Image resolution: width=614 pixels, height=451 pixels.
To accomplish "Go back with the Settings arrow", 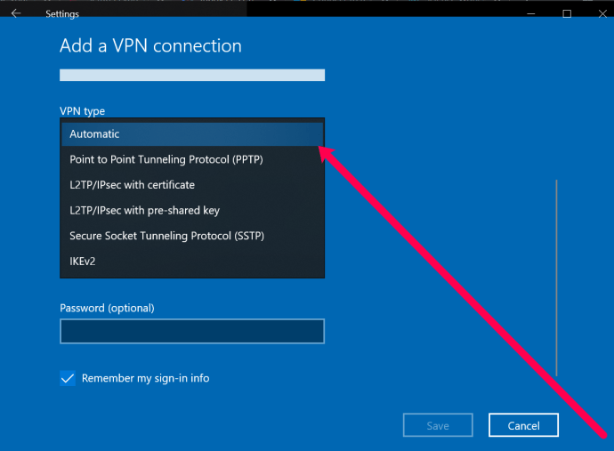I will (x=16, y=13).
